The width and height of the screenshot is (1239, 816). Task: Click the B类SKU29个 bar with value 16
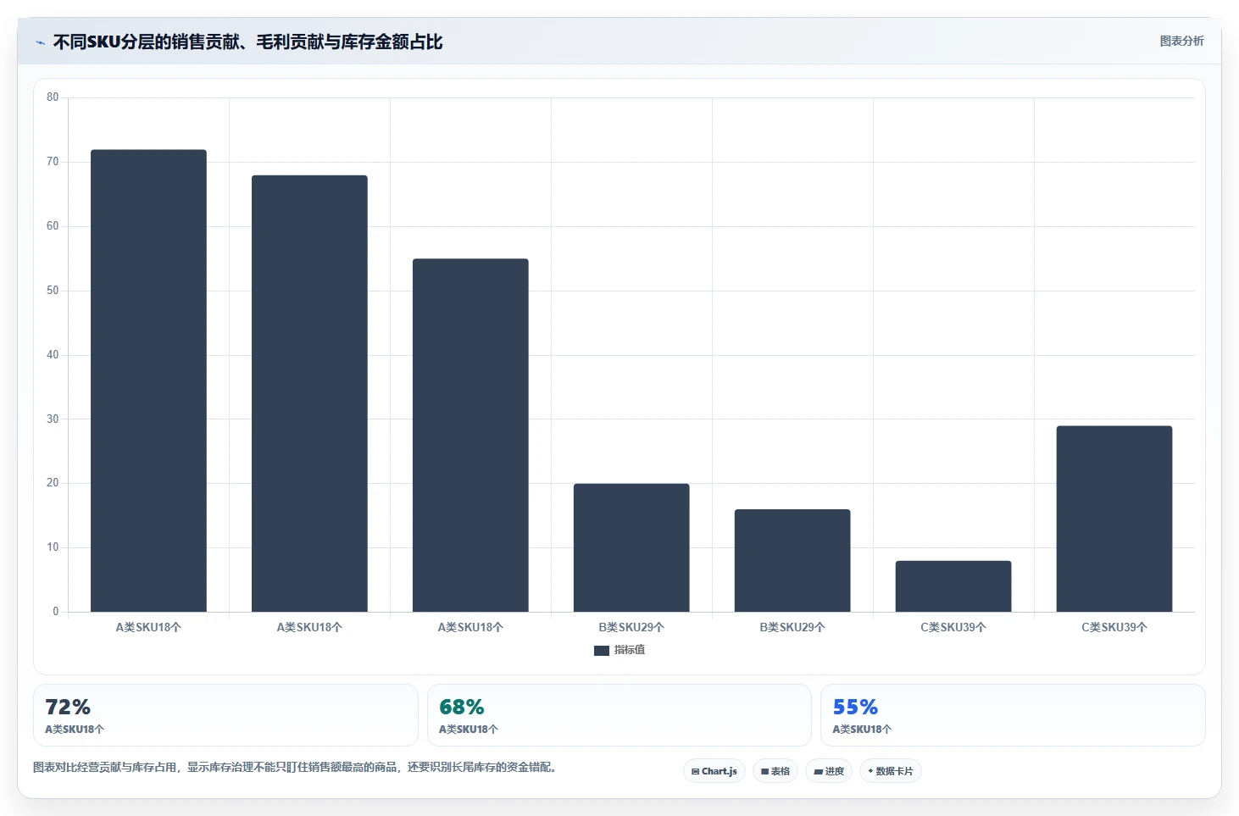(792, 560)
